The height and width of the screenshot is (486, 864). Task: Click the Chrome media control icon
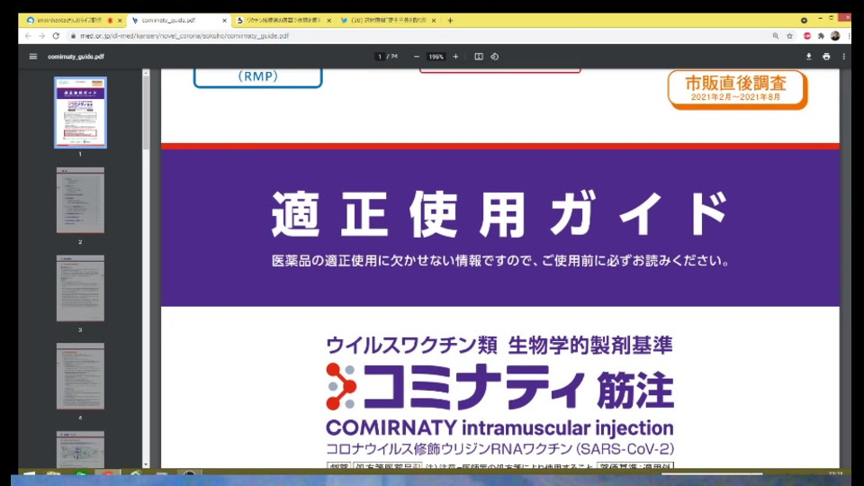tap(804, 21)
